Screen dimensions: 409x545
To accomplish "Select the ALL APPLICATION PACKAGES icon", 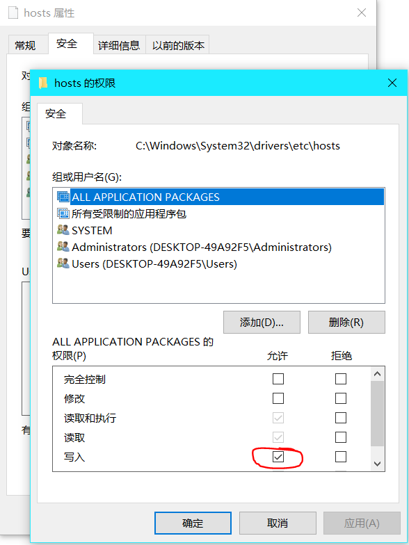I will (x=63, y=197).
